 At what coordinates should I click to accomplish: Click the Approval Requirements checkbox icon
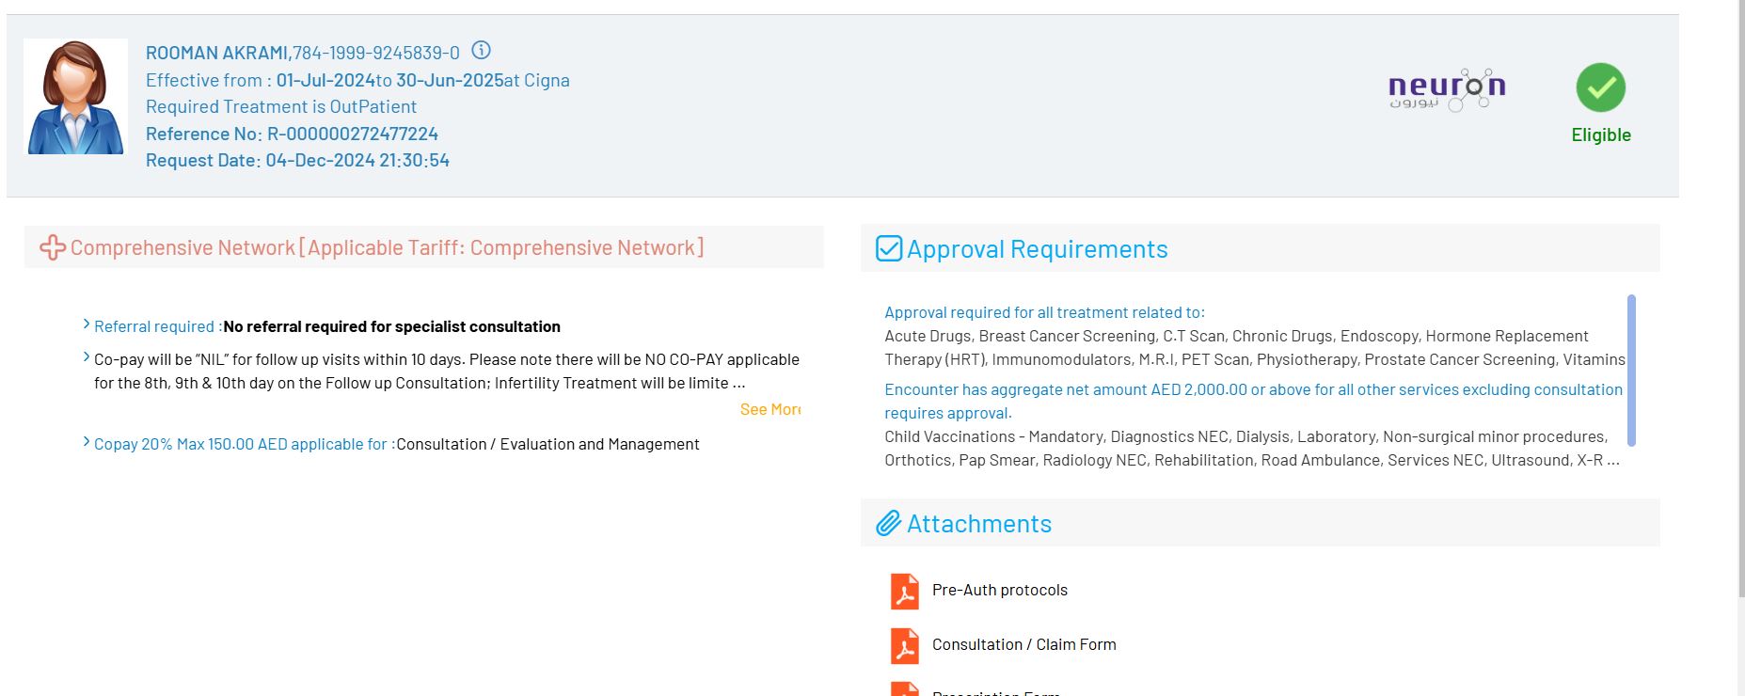(x=889, y=248)
